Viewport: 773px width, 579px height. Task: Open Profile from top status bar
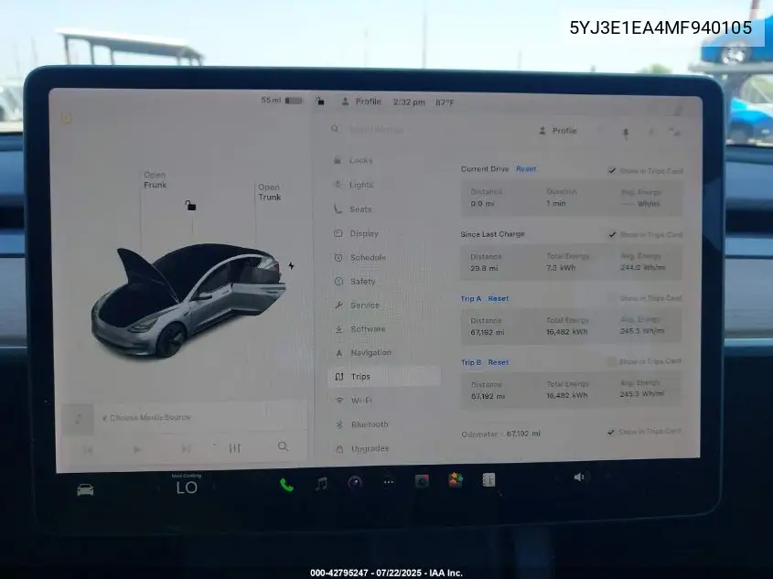coord(361,102)
